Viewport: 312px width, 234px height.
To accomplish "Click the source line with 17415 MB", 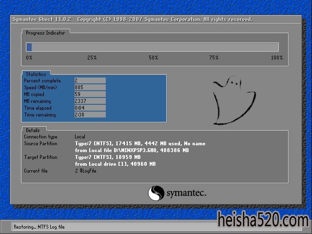I will click(x=140, y=144).
